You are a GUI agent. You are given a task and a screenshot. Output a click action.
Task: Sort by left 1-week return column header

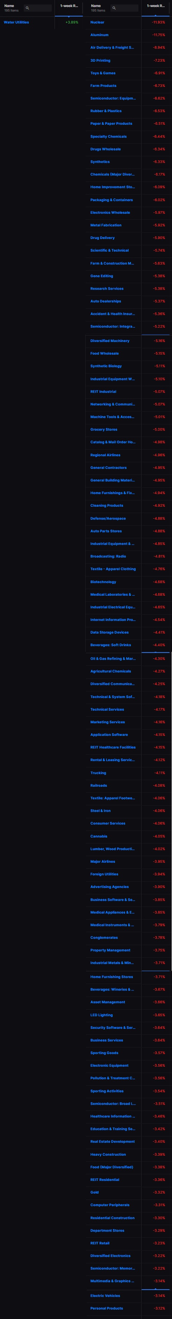tap(69, 6)
